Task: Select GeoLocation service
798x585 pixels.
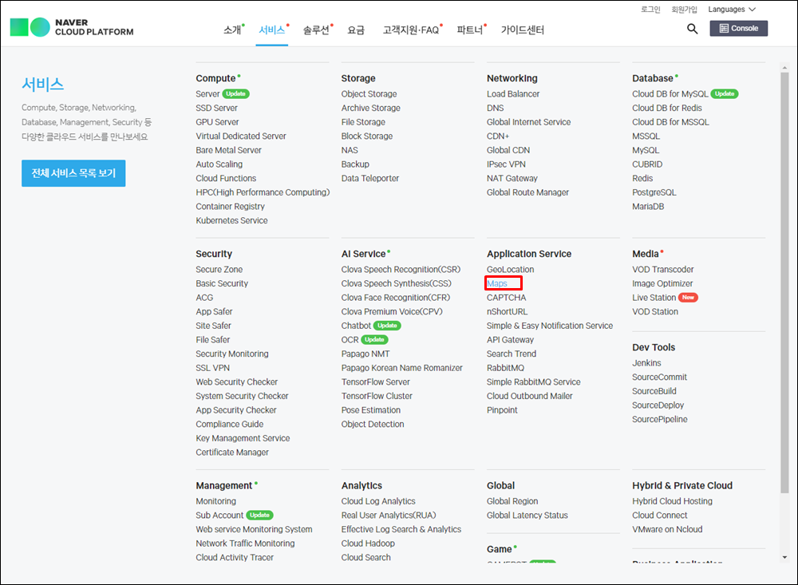Action: click(511, 269)
